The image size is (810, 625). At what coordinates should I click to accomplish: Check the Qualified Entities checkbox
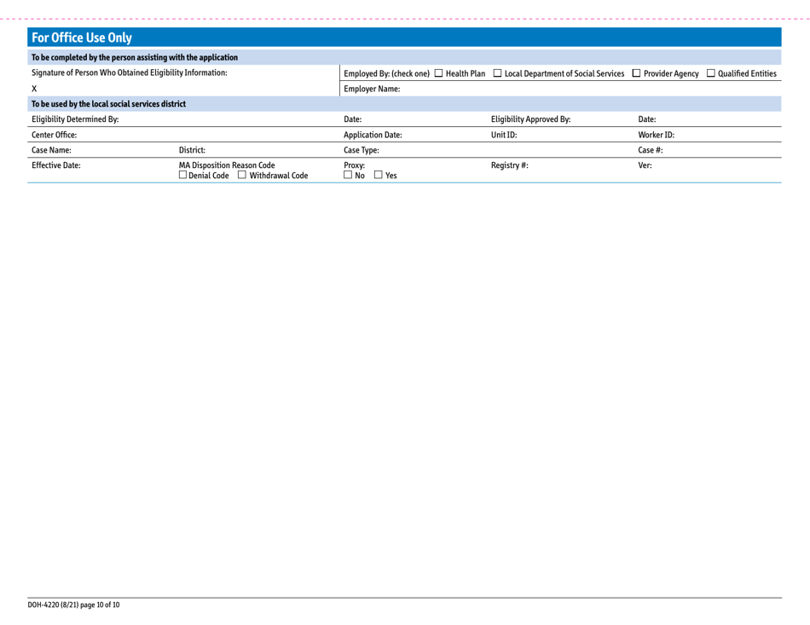click(x=709, y=73)
